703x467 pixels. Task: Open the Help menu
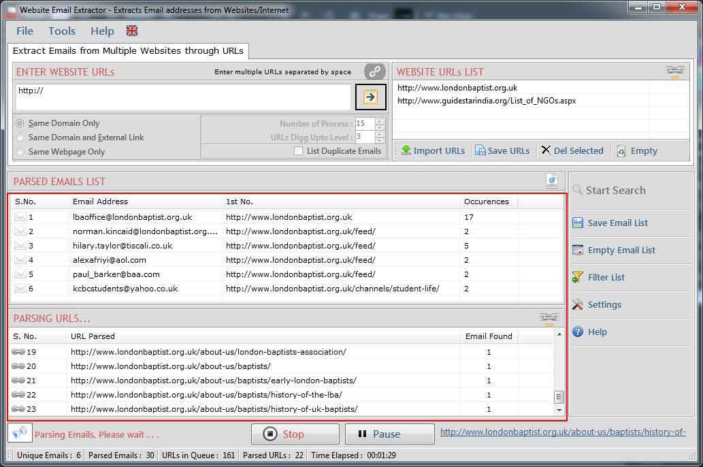pos(102,31)
